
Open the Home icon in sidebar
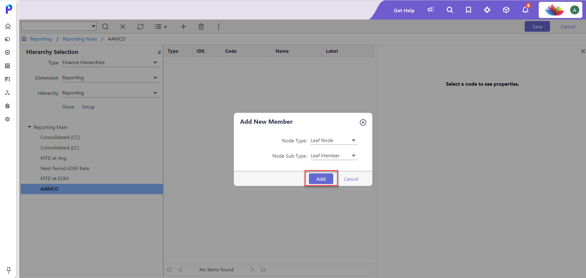pyautogui.click(x=8, y=26)
